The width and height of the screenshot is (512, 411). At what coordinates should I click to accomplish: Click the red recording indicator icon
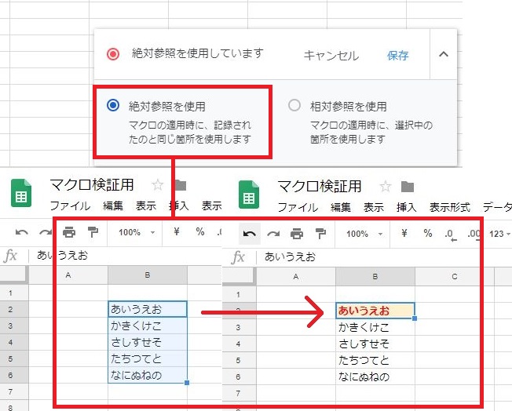coord(113,54)
